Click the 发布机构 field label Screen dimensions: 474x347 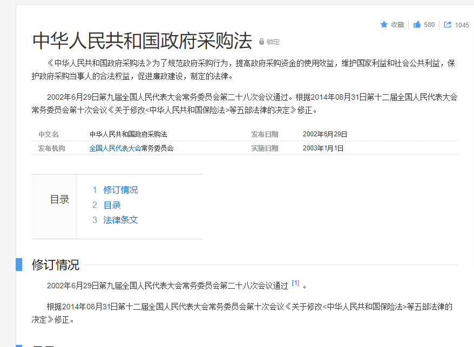pyautogui.click(x=51, y=148)
